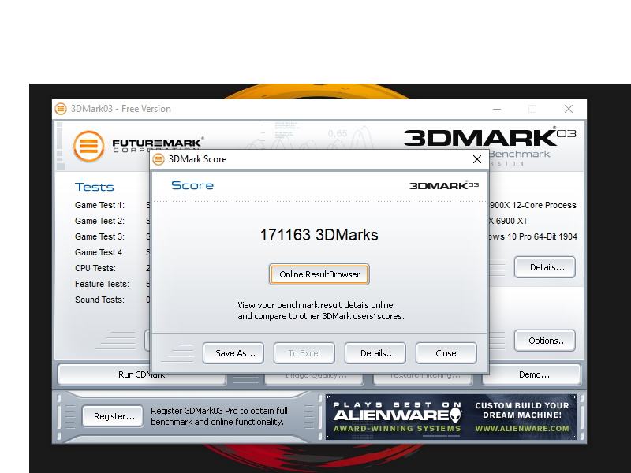Click 'View your benchmark result details online' text
Image resolution: width=631 pixels, height=473 pixels.
pos(315,305)
